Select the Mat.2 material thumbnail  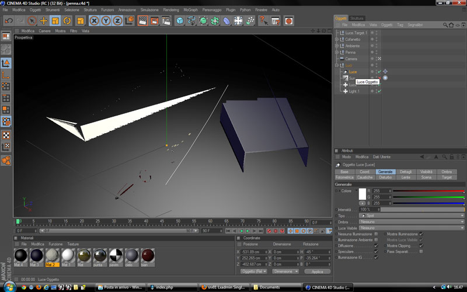53,255
